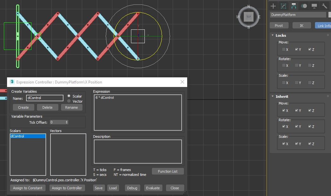Select the Scalar radio button

pyautogui.click(x=69, y=96)
